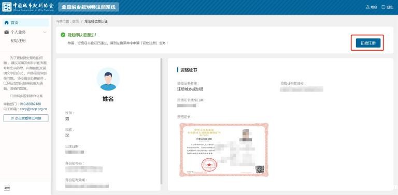Viewport: 398px width, 195px height.
Task: Click the user avatar picture above 姓名
Action: pos(108,79)
